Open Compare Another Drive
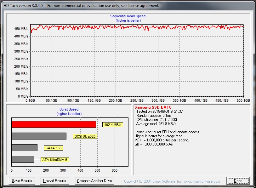This screenshot has height=188, width=256. pos(94,181)
